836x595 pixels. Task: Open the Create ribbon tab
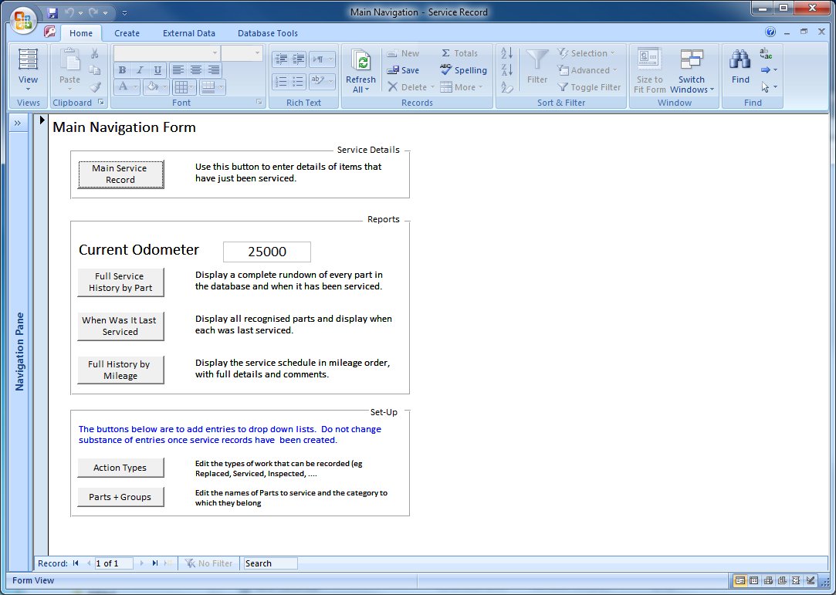coord(127,33)
